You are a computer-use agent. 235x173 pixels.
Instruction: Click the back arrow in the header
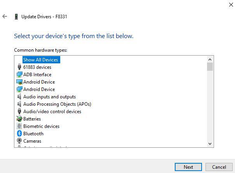click(5, 17)
